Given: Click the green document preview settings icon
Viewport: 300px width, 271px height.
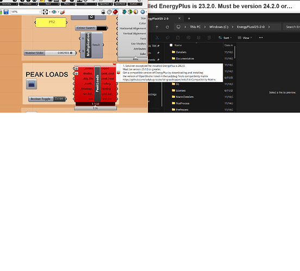Looking at the screenshot, I should tap(130, 12).
